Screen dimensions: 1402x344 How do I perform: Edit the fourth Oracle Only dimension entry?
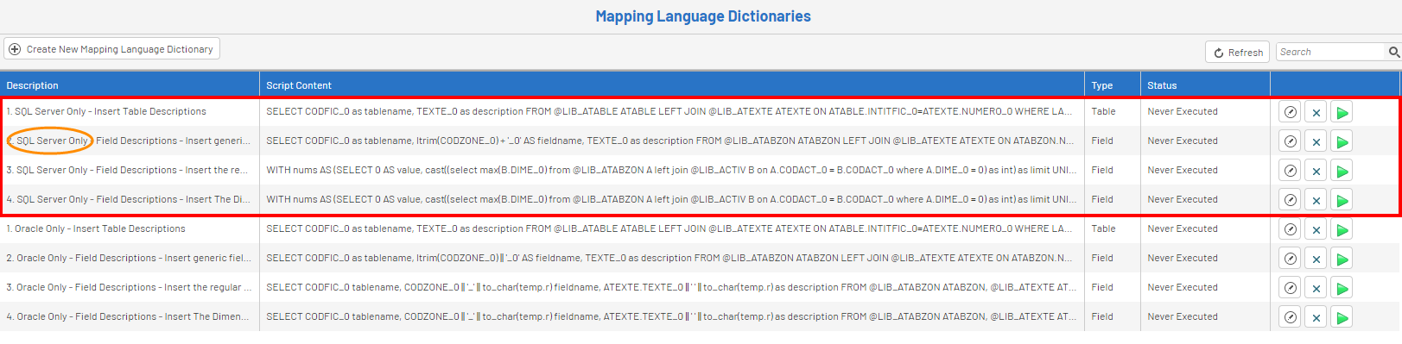[x=1290, y=317]
